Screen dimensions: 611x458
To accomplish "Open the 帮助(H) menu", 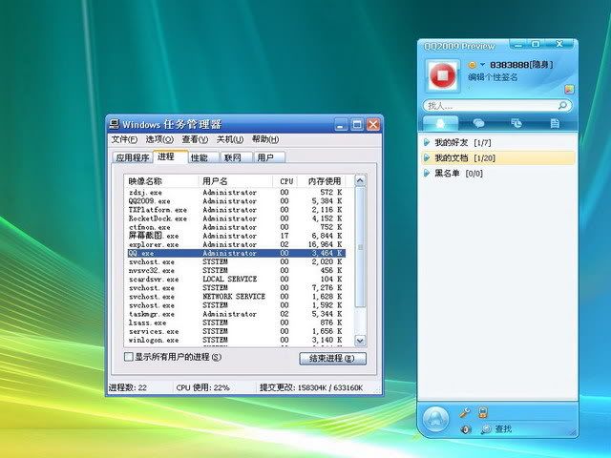I will 265,139.
